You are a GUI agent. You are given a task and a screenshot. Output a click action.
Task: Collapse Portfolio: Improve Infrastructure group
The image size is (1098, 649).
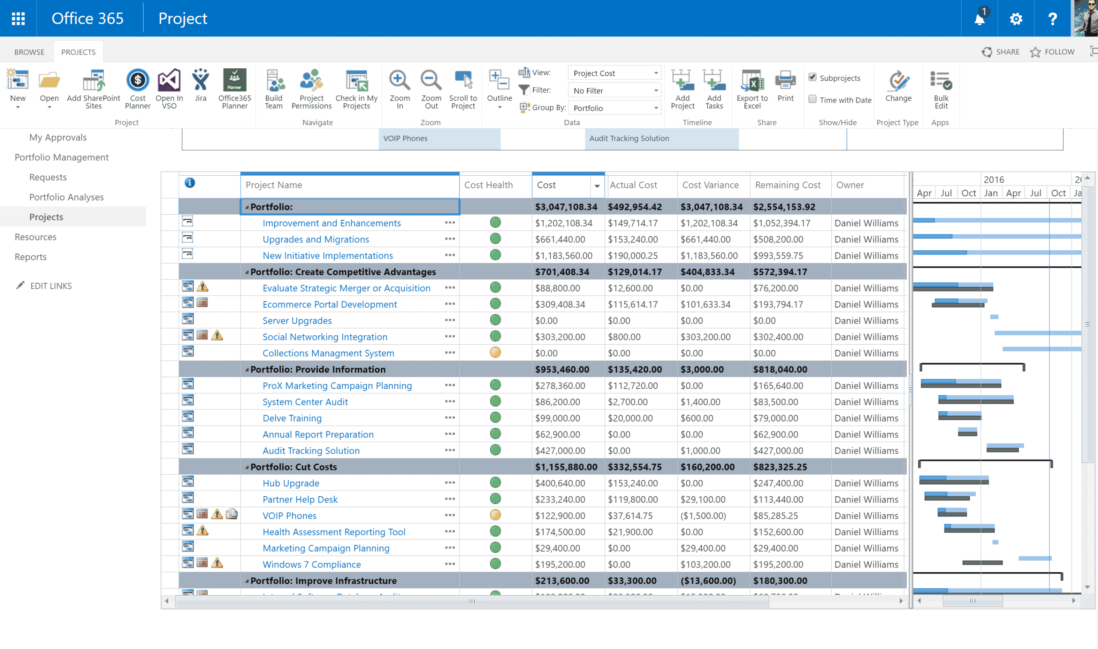(x=247, y=581)
